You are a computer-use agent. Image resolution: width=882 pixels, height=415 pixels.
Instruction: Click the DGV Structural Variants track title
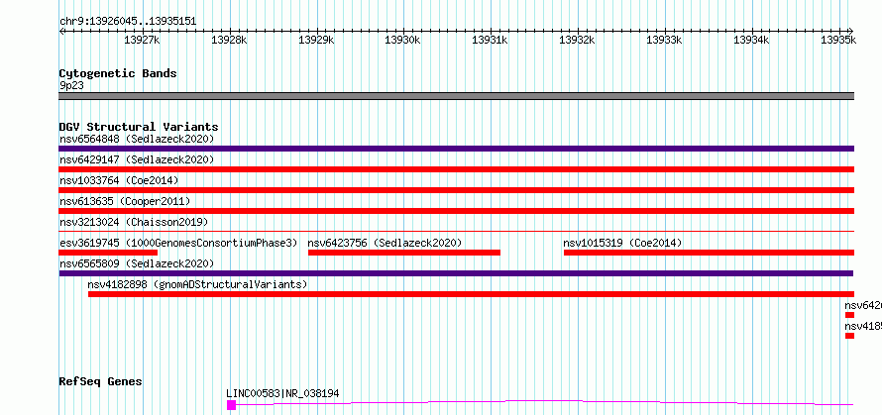(x=139, y=127)
